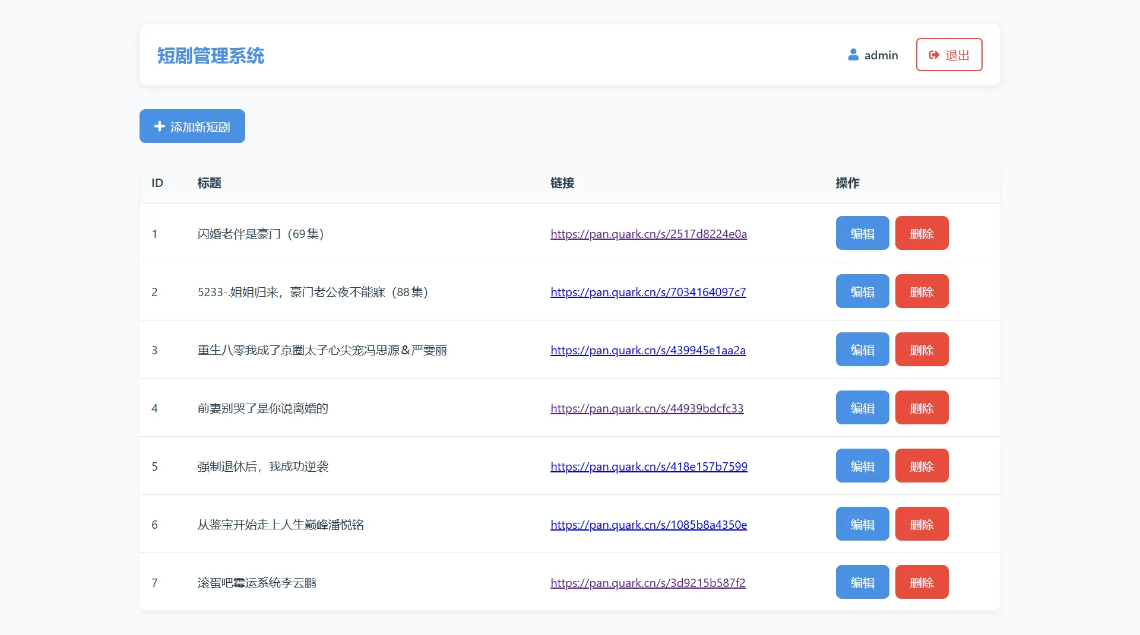Open the link for 滚蛋吧霉运系统李云鹏

coord(647,583)
